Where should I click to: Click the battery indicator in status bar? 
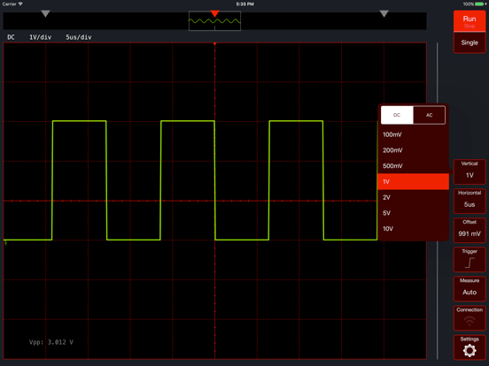[x=480, y=4]
